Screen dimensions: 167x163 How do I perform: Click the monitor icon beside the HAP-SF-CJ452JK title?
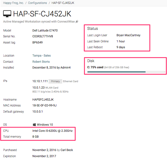(x=7, y=14)
